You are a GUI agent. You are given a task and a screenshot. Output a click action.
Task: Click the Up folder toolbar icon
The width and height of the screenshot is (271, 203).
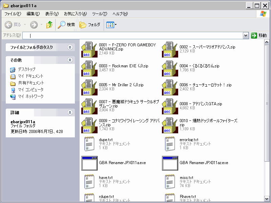pyautogui.click(x=49, y=25)
